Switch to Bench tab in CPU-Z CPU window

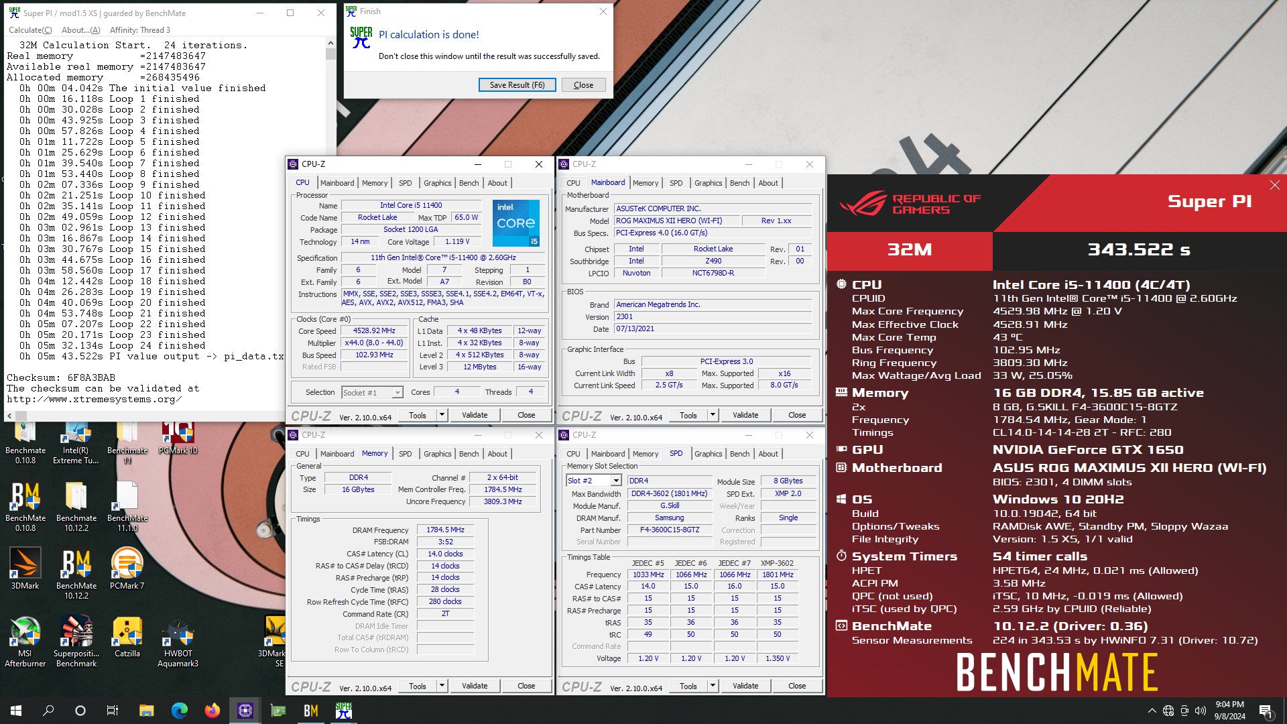pos(469,183)
